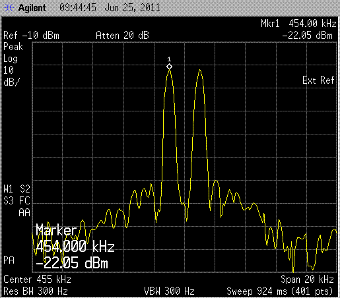Click the Res BW 300 Hz text
Viewport: 340px width, 298px height.
(36, 291)
